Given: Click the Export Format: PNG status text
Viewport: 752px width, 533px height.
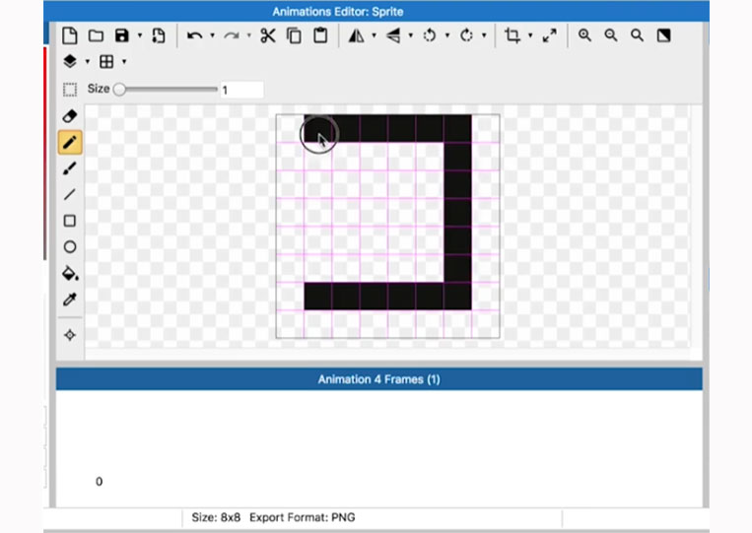Looking at the screenshot, I should tap(303, 517).
